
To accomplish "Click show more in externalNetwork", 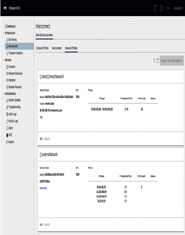I will pyautogui.click(x=43, y=188).
